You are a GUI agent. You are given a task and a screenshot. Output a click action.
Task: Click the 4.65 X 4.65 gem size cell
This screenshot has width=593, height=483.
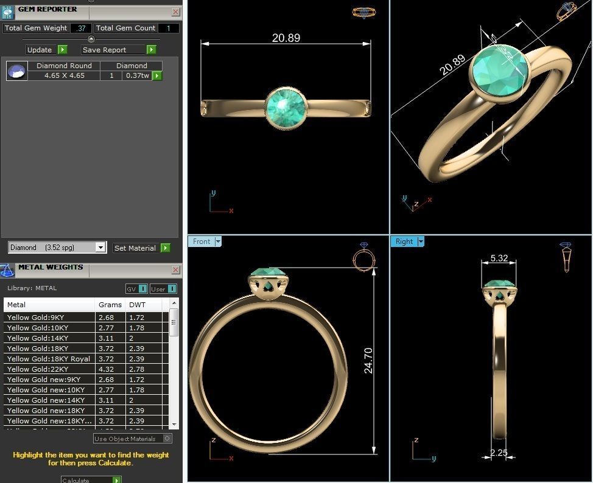pos(65,75)
